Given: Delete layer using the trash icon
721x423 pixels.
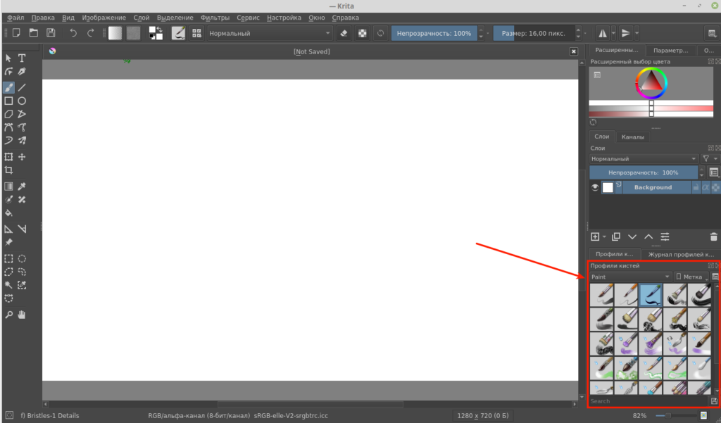Looking at the screenshot, I should coord(714,237).
